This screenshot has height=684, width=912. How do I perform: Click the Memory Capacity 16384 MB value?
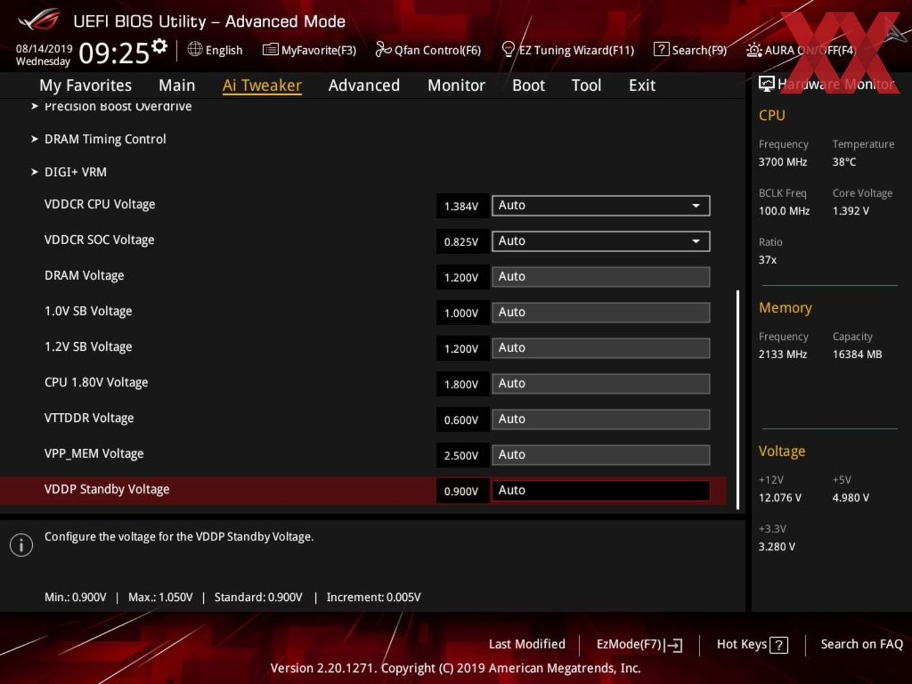(857, 354)
